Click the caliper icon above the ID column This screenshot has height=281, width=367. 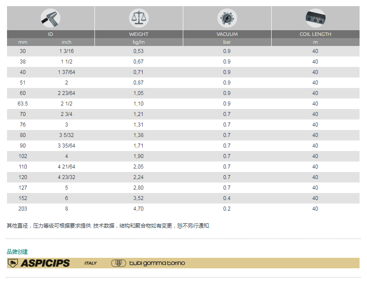coord(50,17)
